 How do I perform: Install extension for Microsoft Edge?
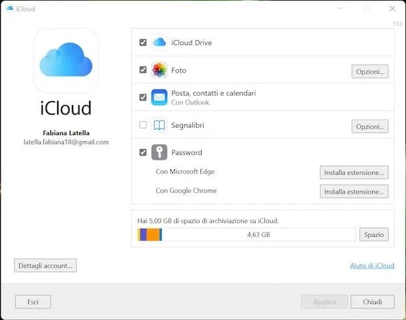point(354,172)
